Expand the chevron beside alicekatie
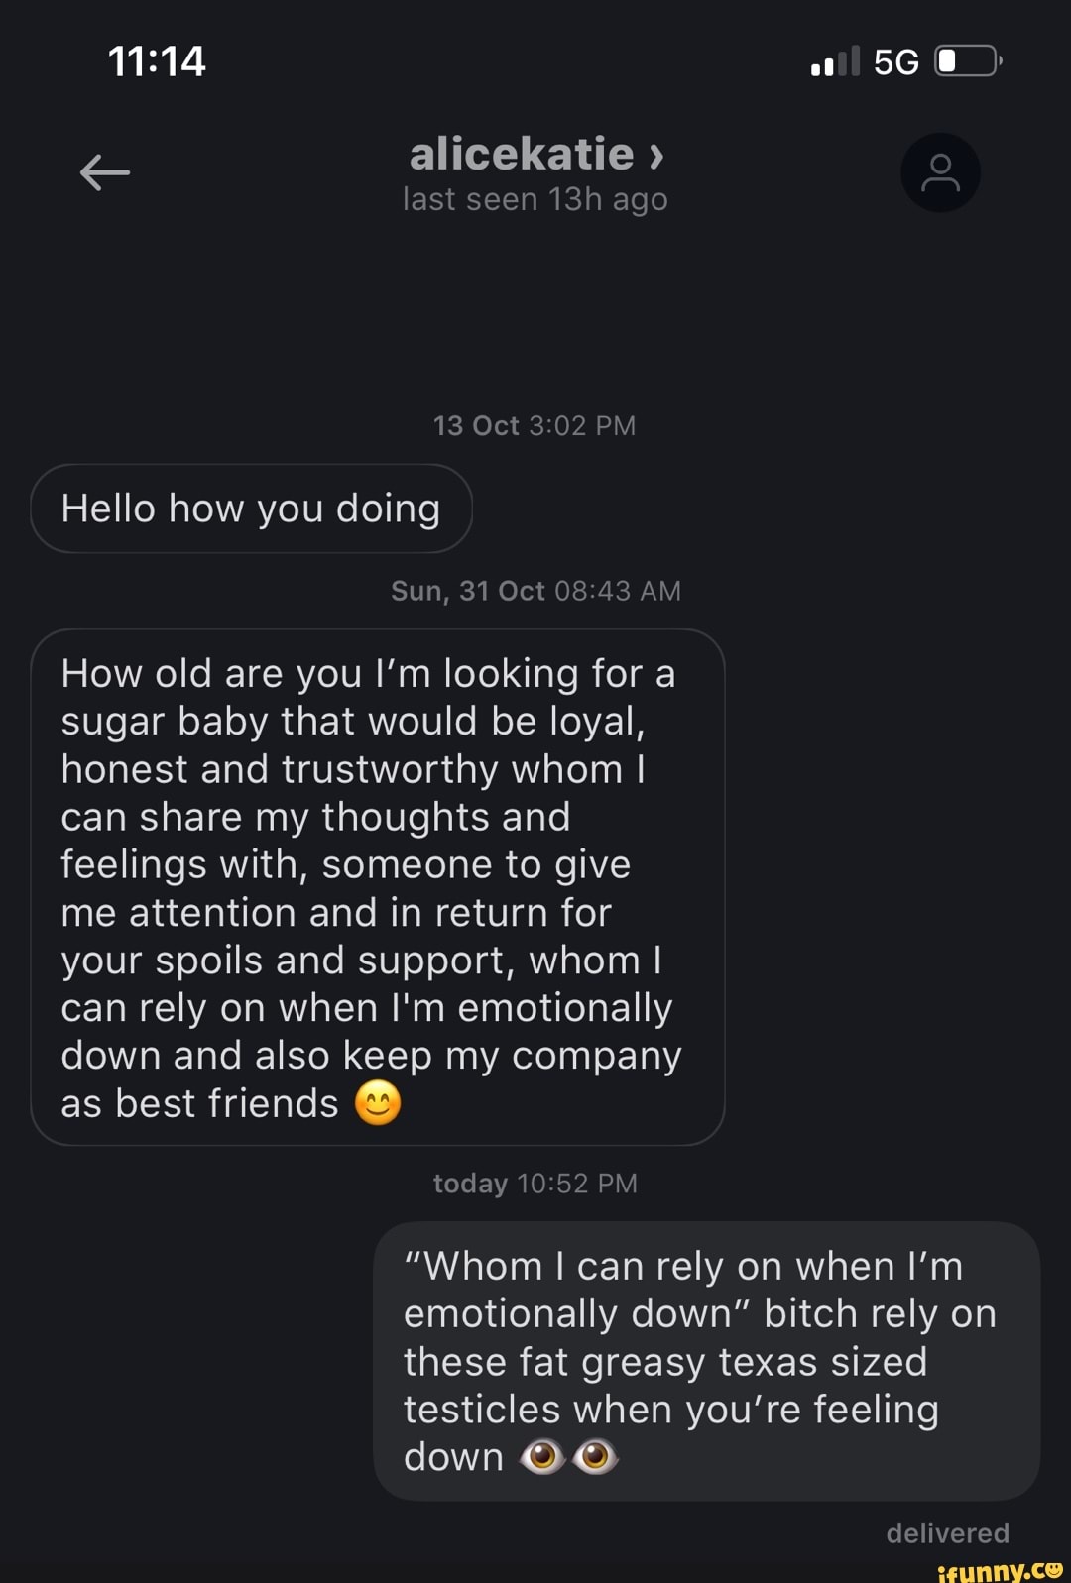The height and width of the screenshot is (1583, 1071). point(656,156)
